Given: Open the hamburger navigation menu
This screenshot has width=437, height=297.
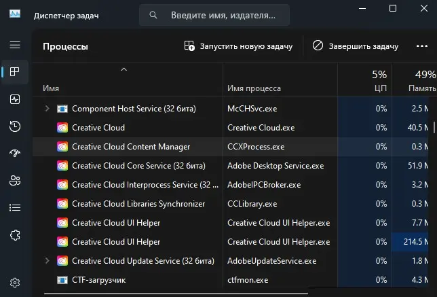Looking at the screenshot, I should (x=15, y=45).
